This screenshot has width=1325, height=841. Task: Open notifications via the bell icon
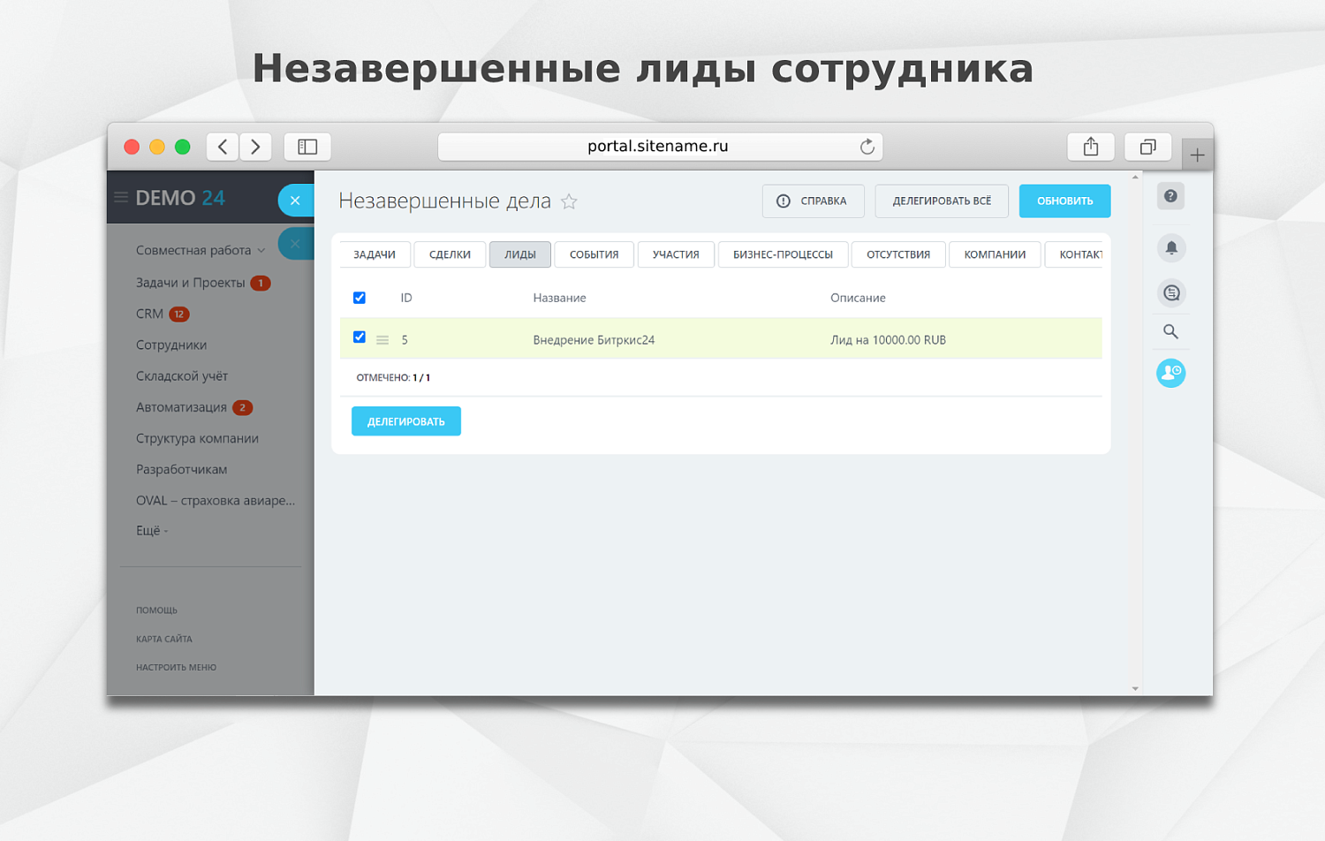click(1170, 247)
